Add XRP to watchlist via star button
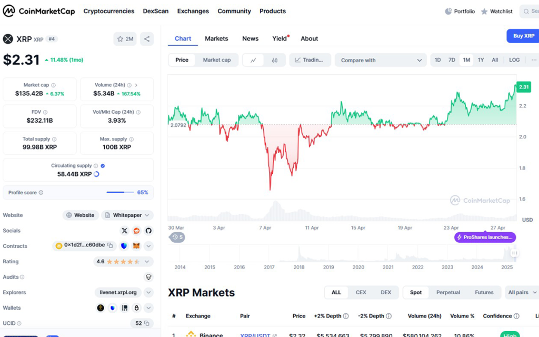 click(x=125, y=39)
